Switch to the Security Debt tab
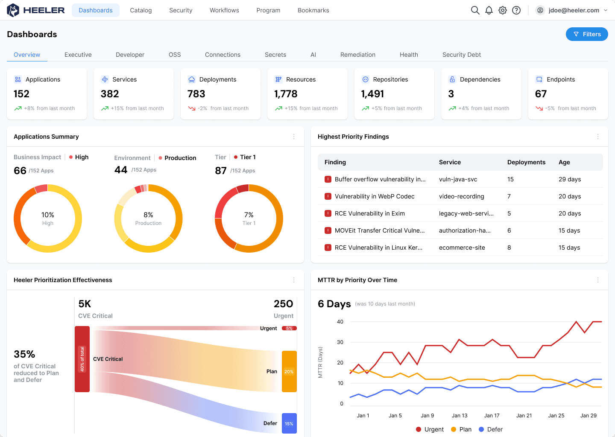Screen dimensions: 615x437 (x=461, y=55)
